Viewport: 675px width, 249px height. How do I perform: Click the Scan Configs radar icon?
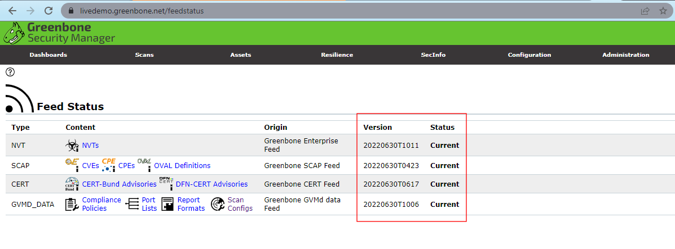(218, 204)
